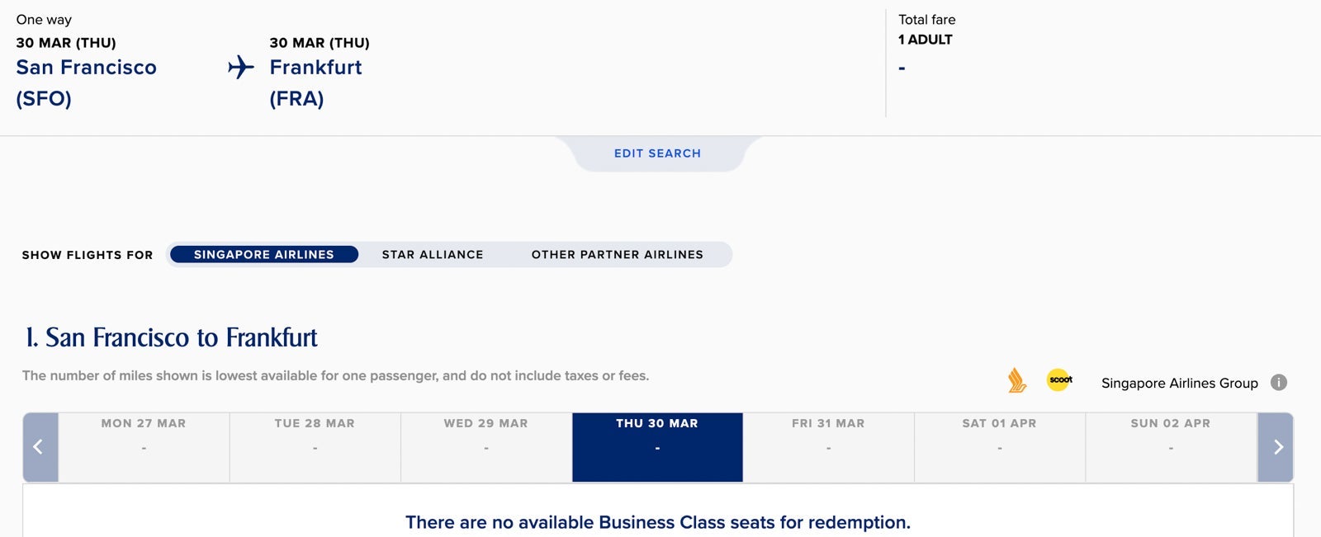Go to next week with right arrow

1276,447
